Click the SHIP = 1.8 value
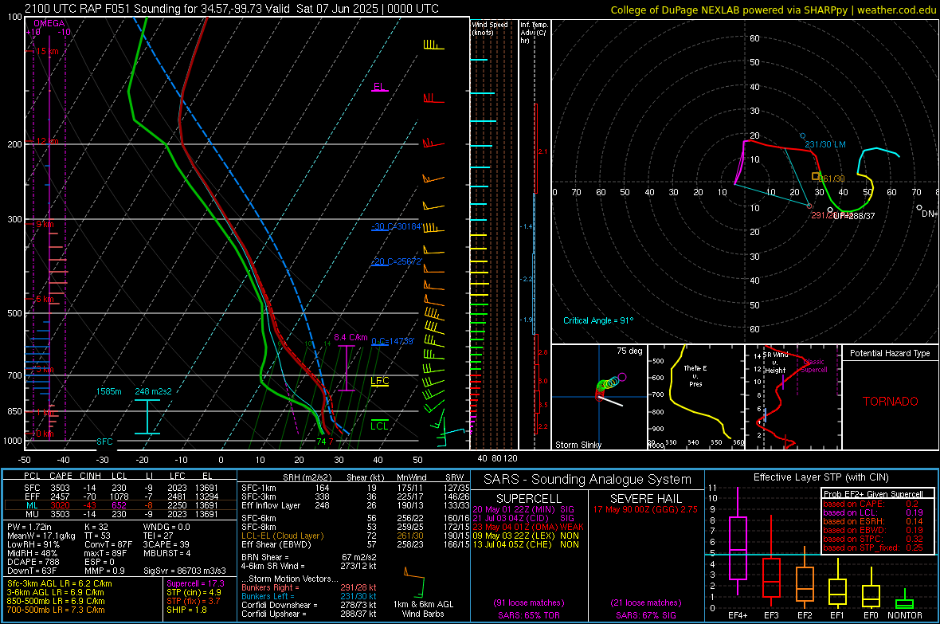This screenshot has height=624, width=940. (x=186, y=610)
